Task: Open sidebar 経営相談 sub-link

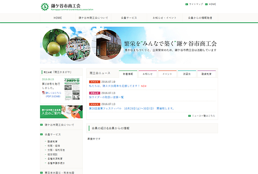Action: [52, 155]
